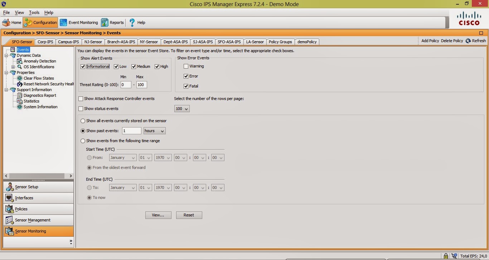Image resolution: width=489 pixels, height=260 pixels.
Task: Enable the Warning error events checkbox
Action: (186, 66)
